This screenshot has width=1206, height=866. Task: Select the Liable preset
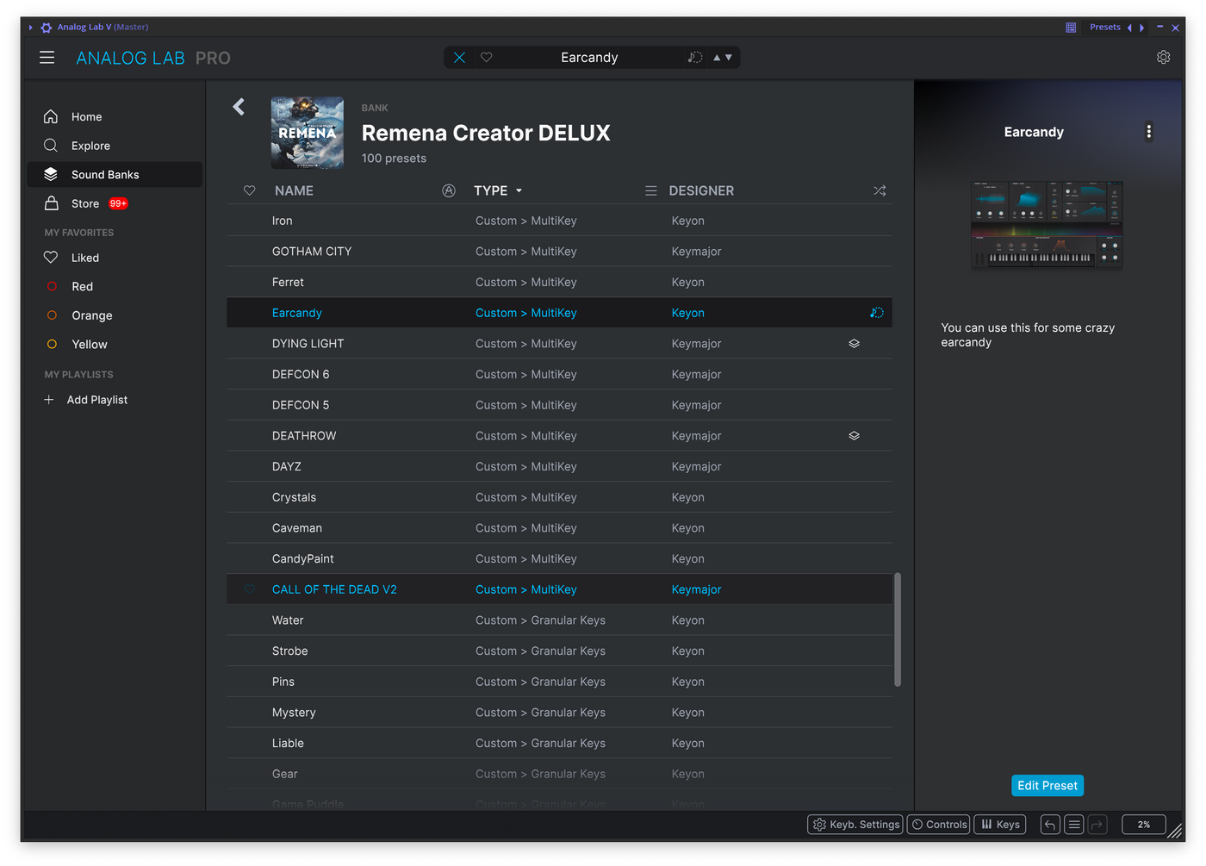[560, 743]
